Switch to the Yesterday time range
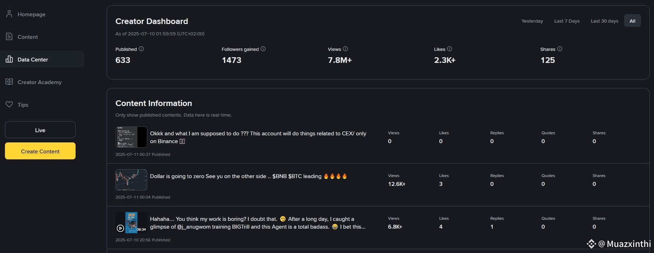 click(x=532, y=21)
